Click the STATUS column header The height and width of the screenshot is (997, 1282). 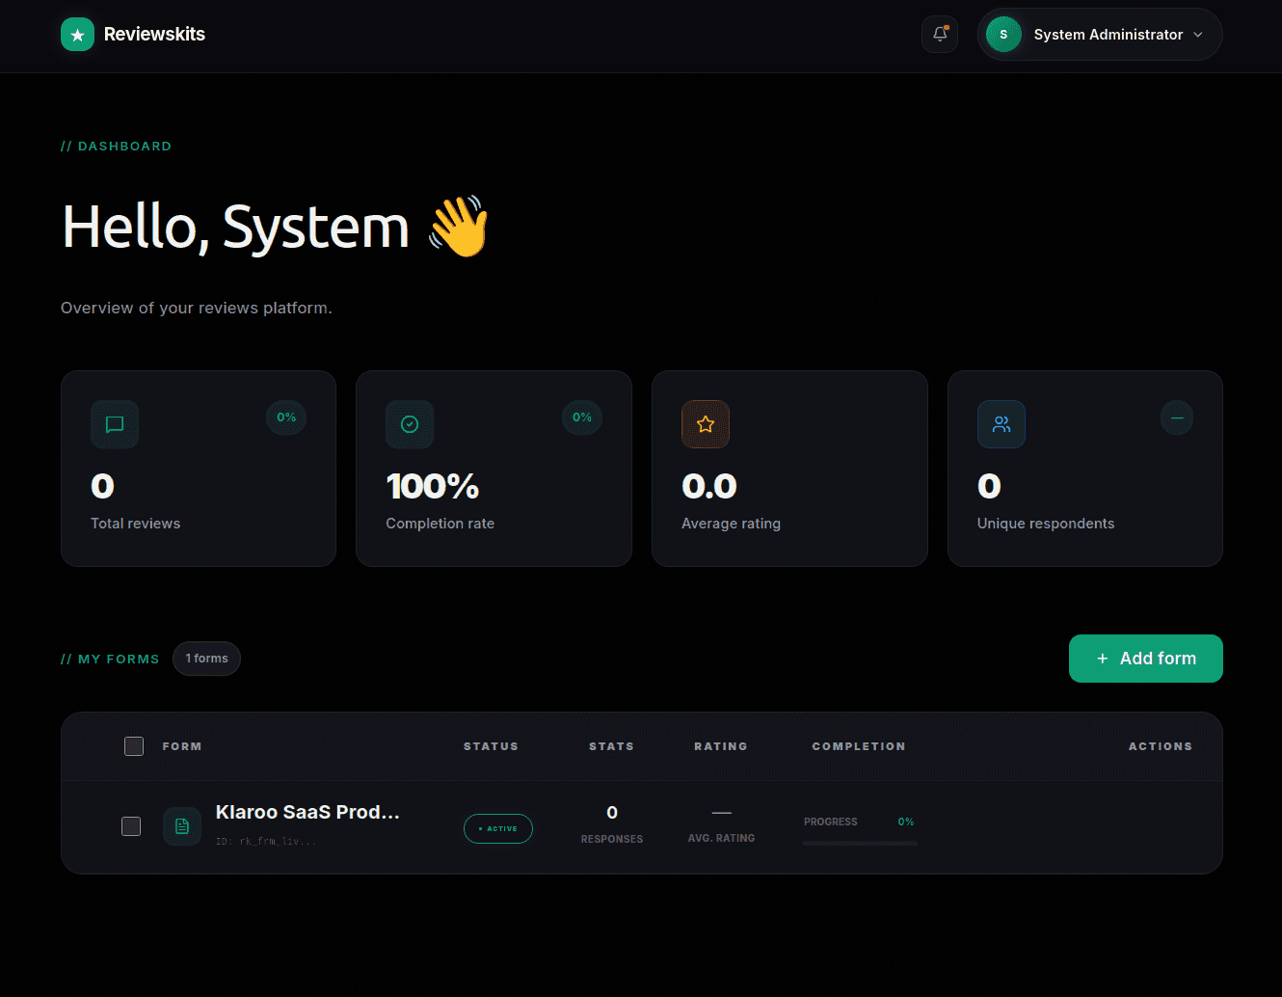pyautogui.click(x=491, y=746)
